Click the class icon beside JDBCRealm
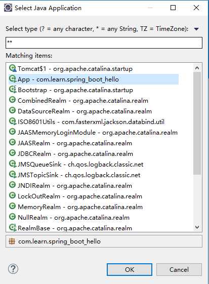Screen dimensions: 209x284 (12, 153)
